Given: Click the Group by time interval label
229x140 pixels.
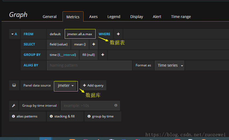Looking at the screenshot, I should coord(39,106).
